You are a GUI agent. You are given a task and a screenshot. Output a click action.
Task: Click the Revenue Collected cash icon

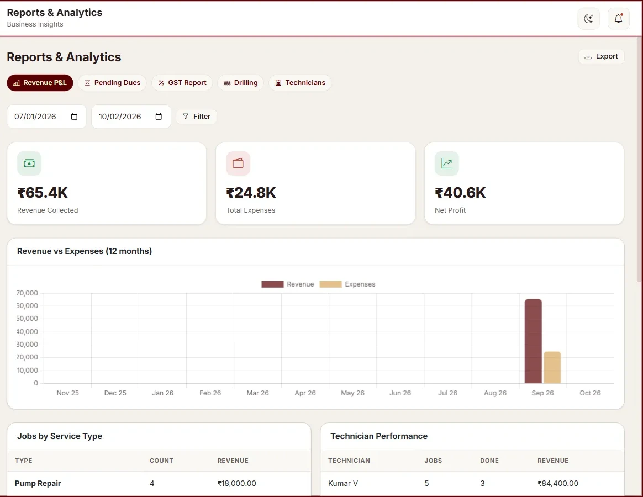coord(29,163)
